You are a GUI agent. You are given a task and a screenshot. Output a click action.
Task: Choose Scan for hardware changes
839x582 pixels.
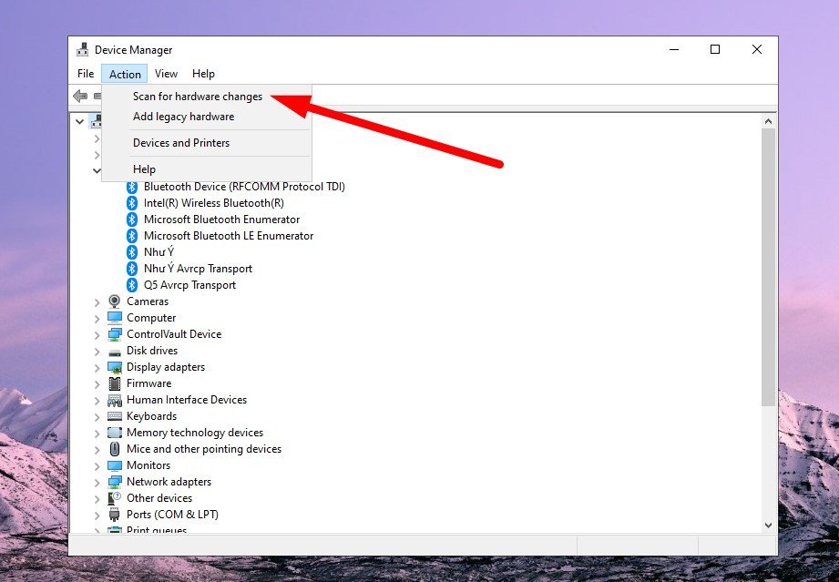197,97
